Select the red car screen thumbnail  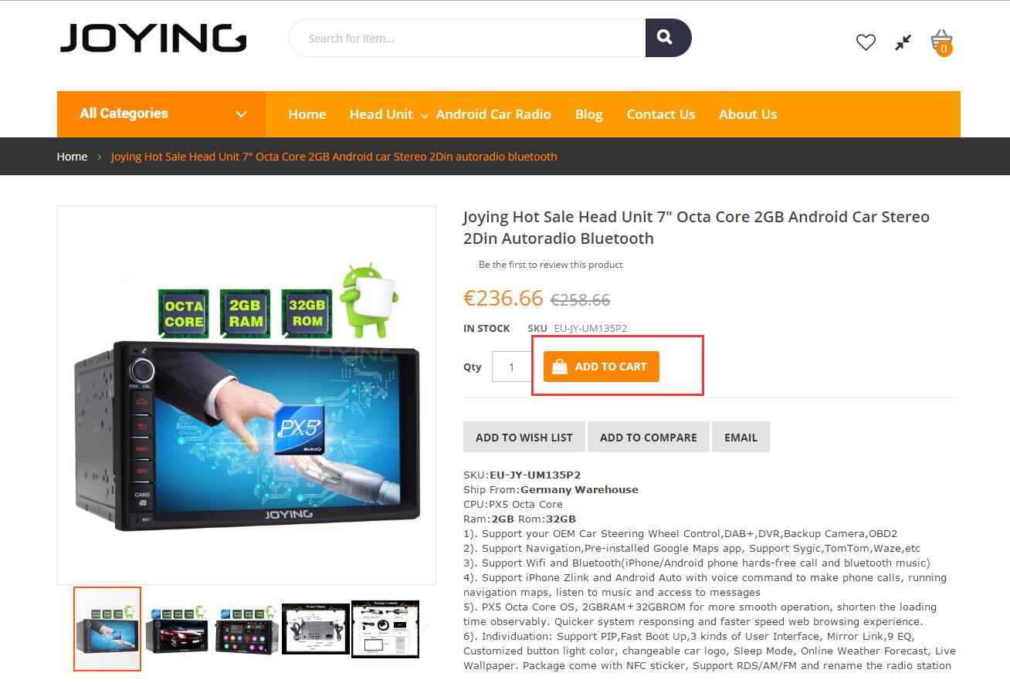tap(178, 629)
